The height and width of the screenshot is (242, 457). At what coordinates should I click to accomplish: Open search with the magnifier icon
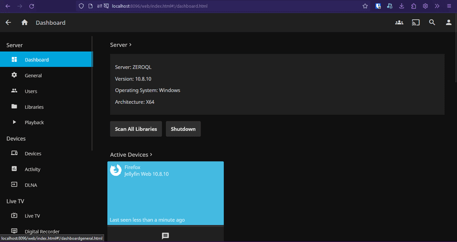coord(432,23)
